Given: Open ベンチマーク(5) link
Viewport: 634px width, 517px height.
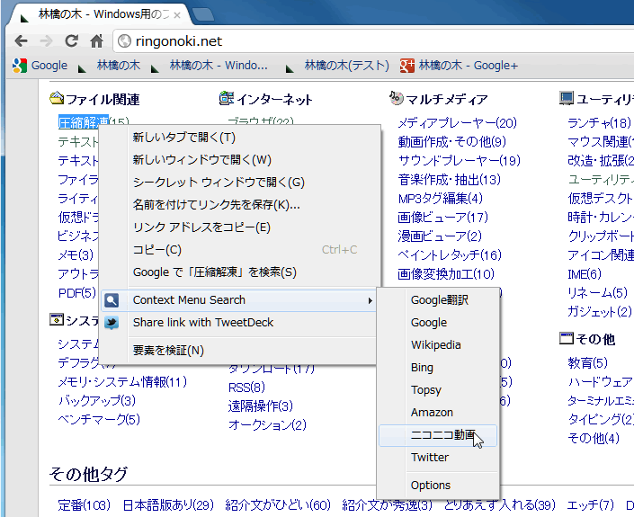Looking at the screenshot, I should 99,420.
